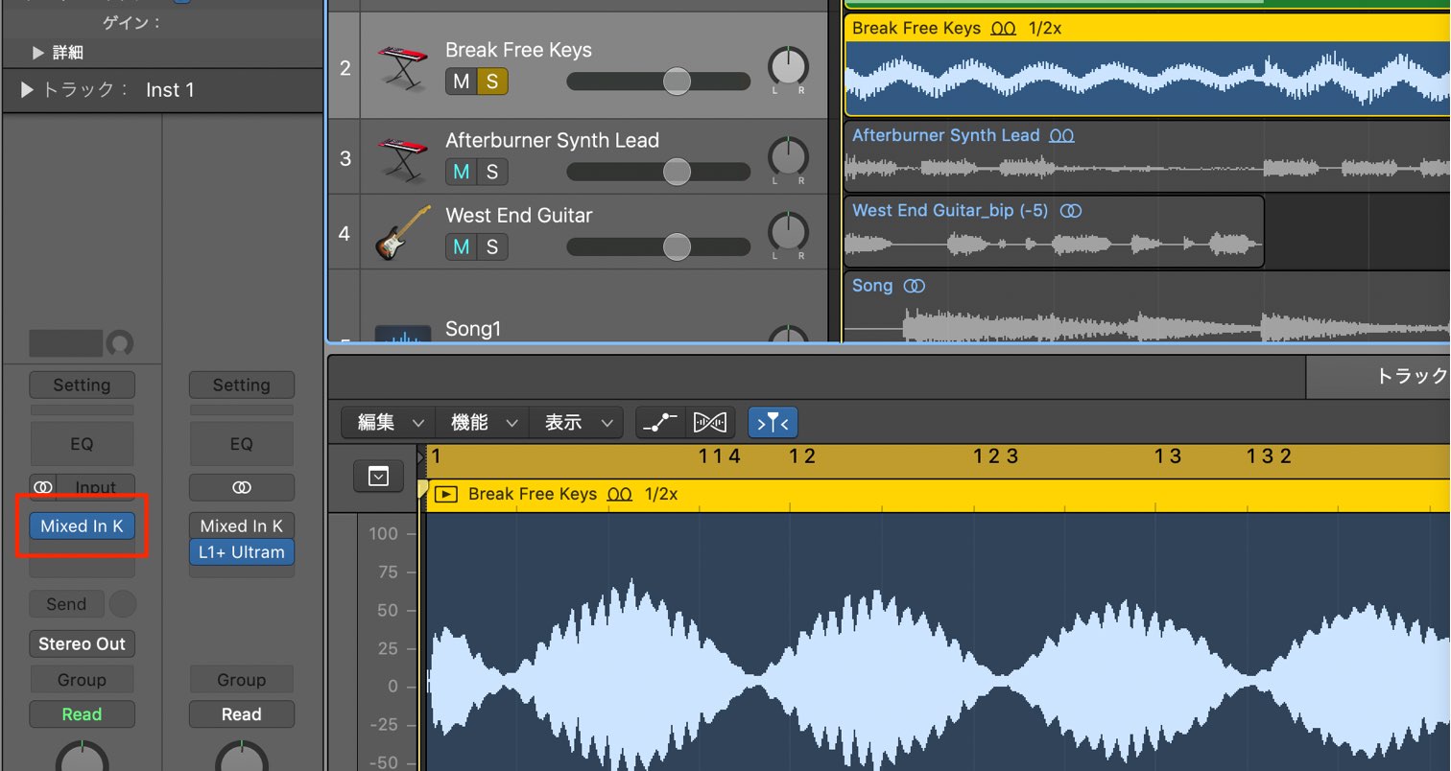Click the EQ slot on the second channel strip
Screen dimensions: 1451x771
click(x=242, y=444)
